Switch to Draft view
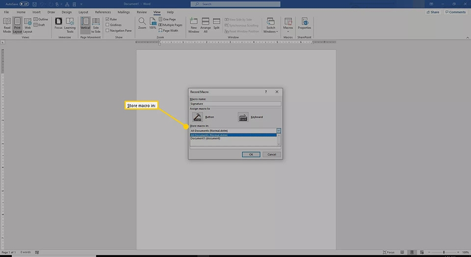Viewport: 471px width, 257px height. 39,25
